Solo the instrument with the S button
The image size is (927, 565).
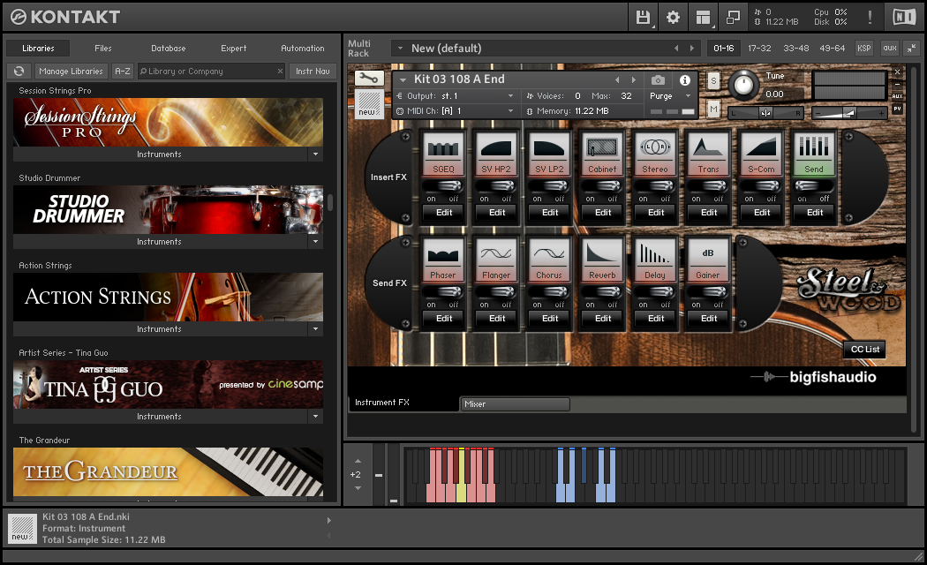point(713,81)
